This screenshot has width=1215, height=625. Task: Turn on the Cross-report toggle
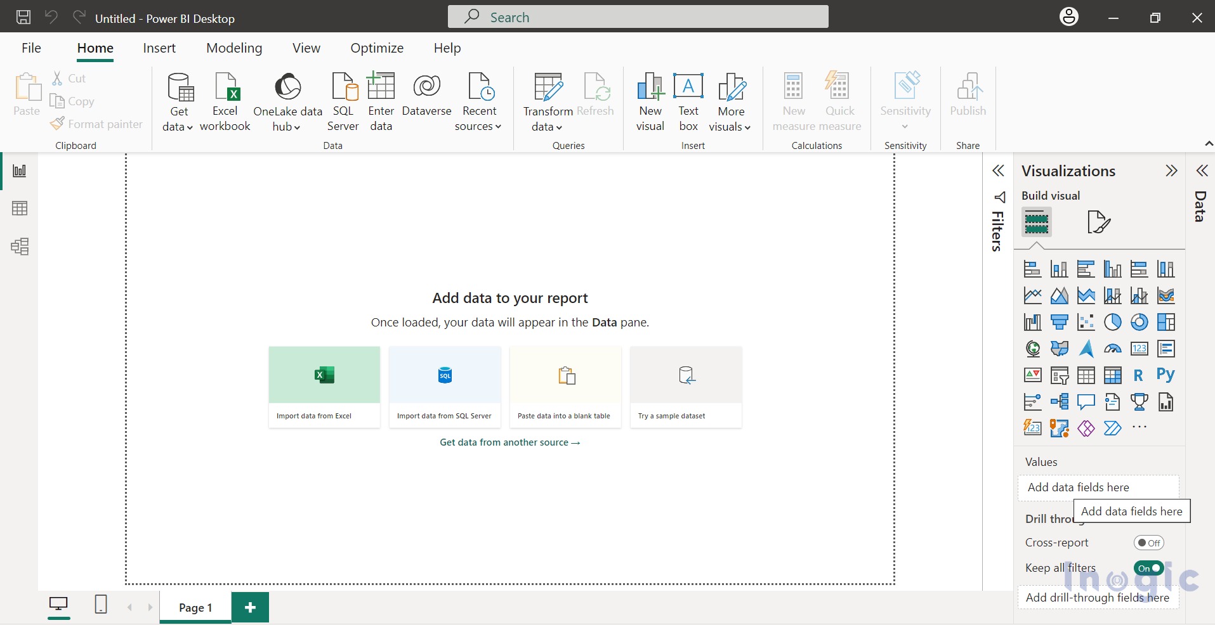[x=1148, y=543]
